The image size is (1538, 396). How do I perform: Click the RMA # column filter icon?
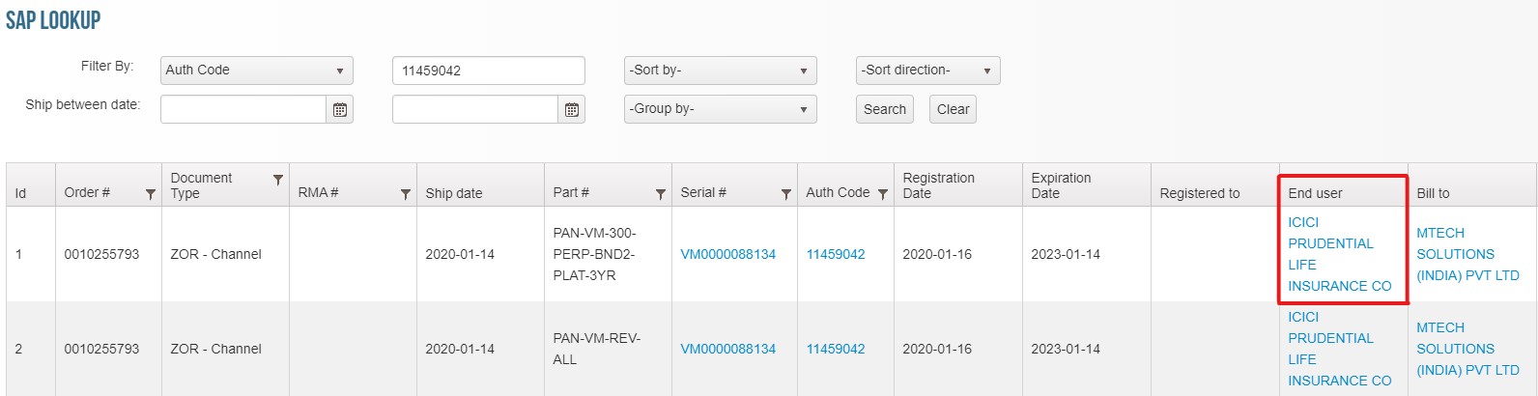(x=406, y=194)
